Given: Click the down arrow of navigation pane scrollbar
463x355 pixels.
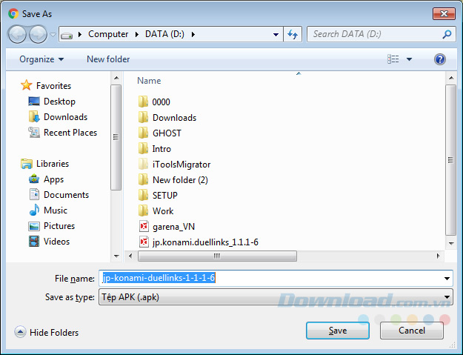Looking at the screenshot, I should [116, 256].
